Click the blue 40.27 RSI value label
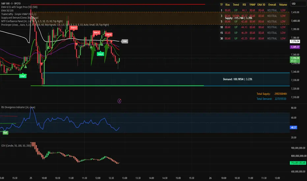The width and height of the screenshot is (307, 181). tap(293, 127)
